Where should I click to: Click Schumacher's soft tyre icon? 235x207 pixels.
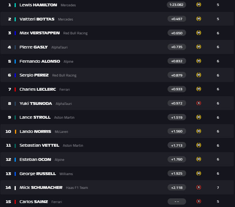coord(199,187)
